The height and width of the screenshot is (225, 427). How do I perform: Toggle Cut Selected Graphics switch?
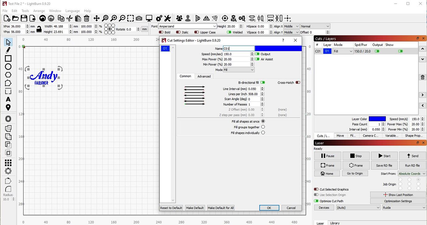tap(316, 189)
